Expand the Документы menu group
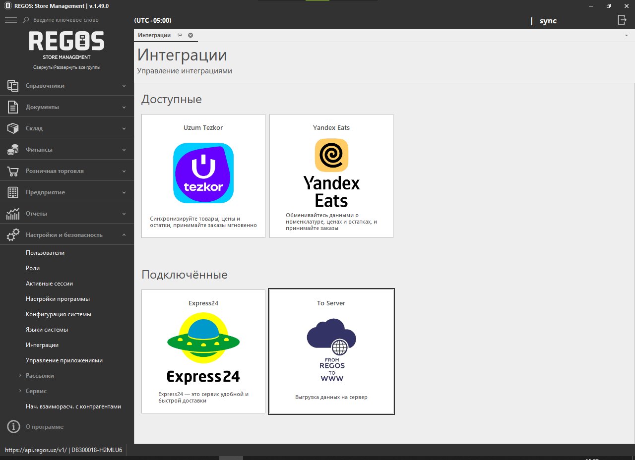 coord(124,107)
